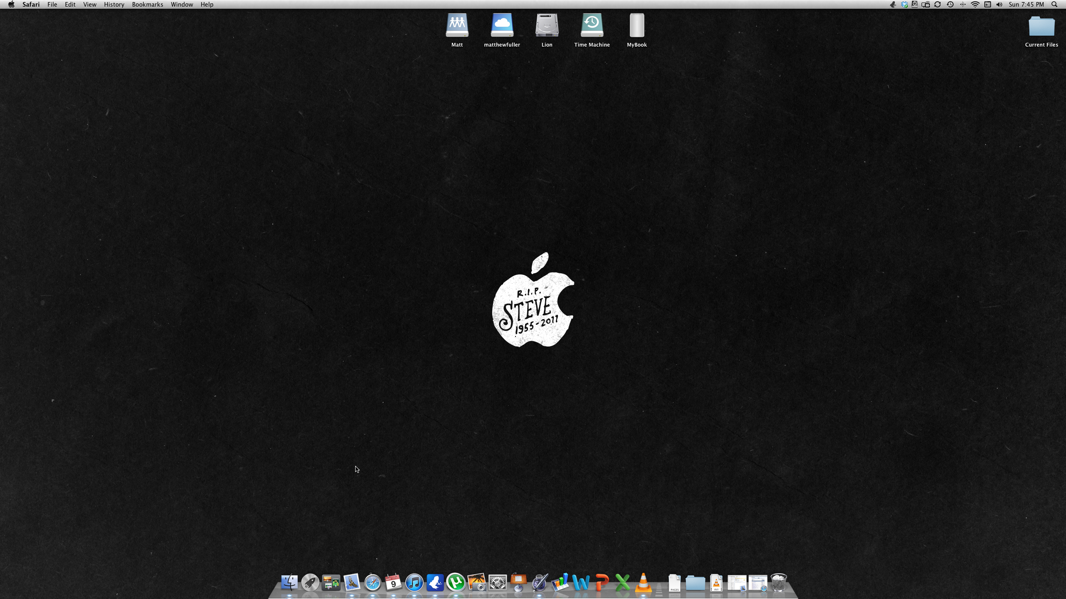Open the volume control in menu bar
The image size is (1066, 599).
pyautogui.click(x=999, y=5)
